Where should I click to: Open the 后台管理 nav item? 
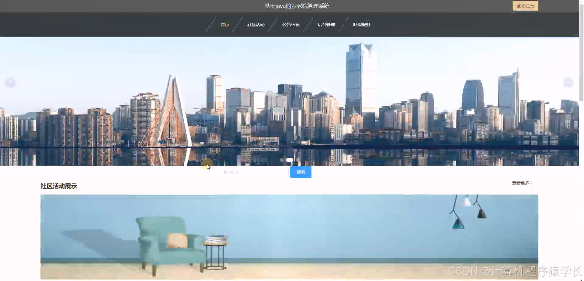pos(326,25)
